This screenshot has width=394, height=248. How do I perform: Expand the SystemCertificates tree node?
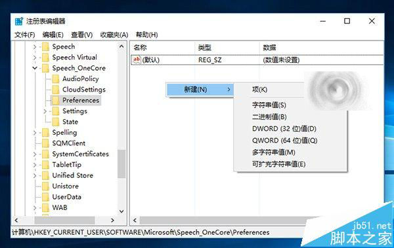tap(35, 154)
